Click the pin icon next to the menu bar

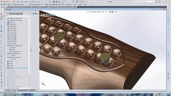click(42, 2)
